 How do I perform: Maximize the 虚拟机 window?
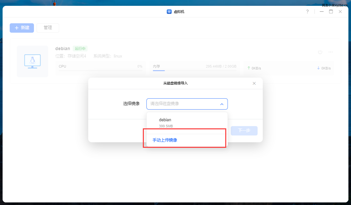point(331,12)
